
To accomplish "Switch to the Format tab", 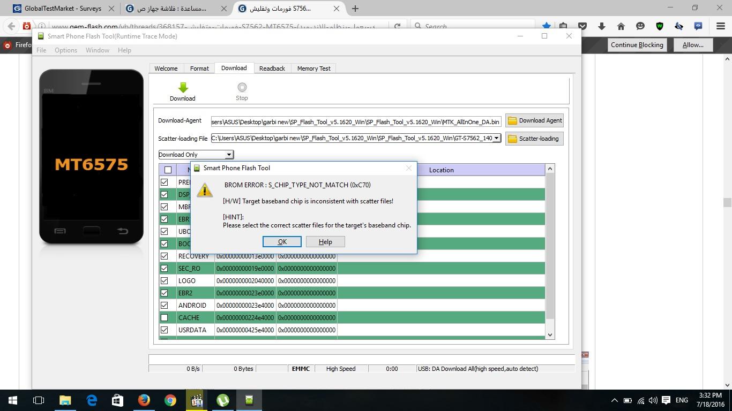I will 199,68.
